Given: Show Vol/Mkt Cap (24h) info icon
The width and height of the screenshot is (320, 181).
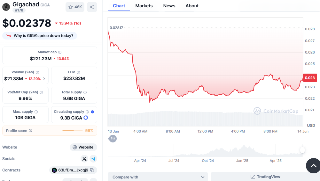Looking at the screenshot, I should 41,92.
